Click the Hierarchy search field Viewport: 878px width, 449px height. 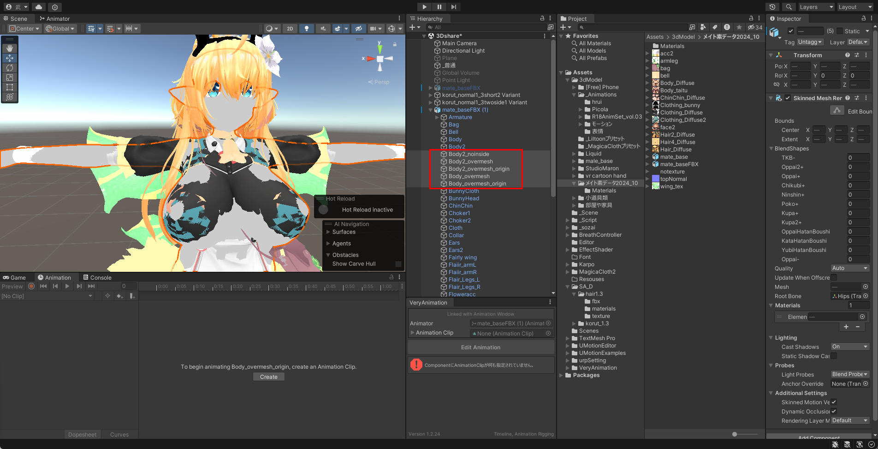click(486, 27)
